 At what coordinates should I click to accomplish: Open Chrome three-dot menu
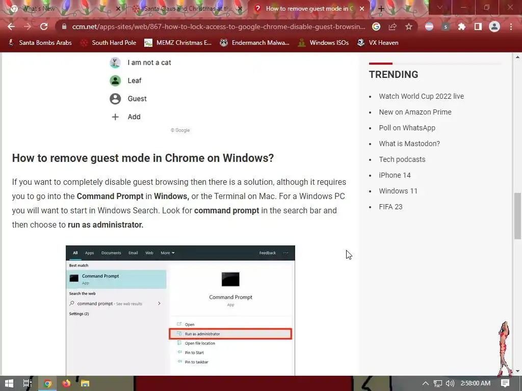click(511, 26)
